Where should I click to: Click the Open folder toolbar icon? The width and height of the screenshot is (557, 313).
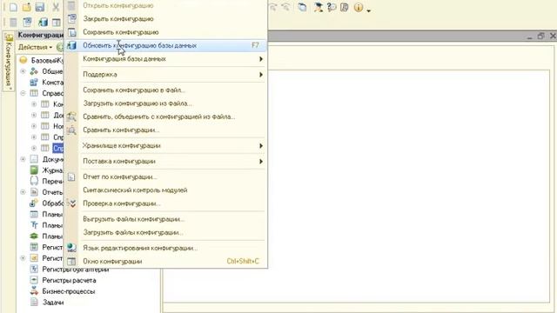pyautogui.click(x=27, y=7)
